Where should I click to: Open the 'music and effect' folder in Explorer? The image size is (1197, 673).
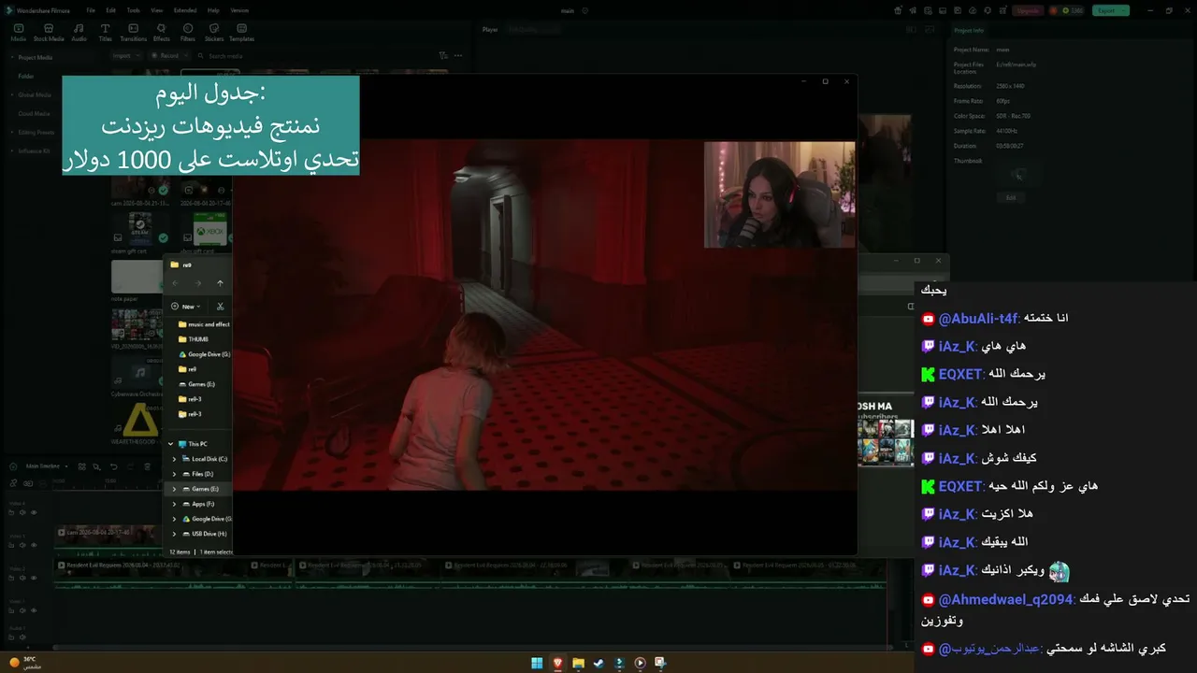click(204, 324)
